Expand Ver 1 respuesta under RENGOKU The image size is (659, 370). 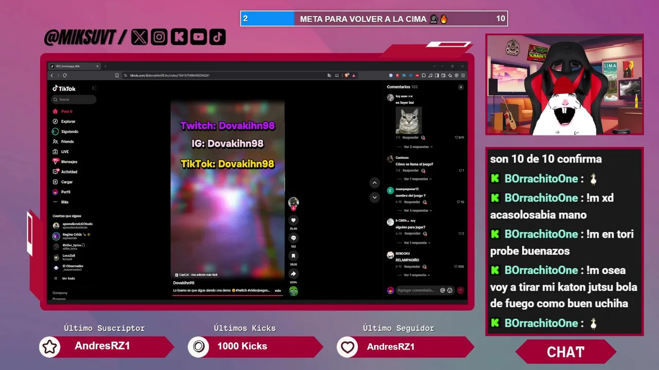[417, 275]
